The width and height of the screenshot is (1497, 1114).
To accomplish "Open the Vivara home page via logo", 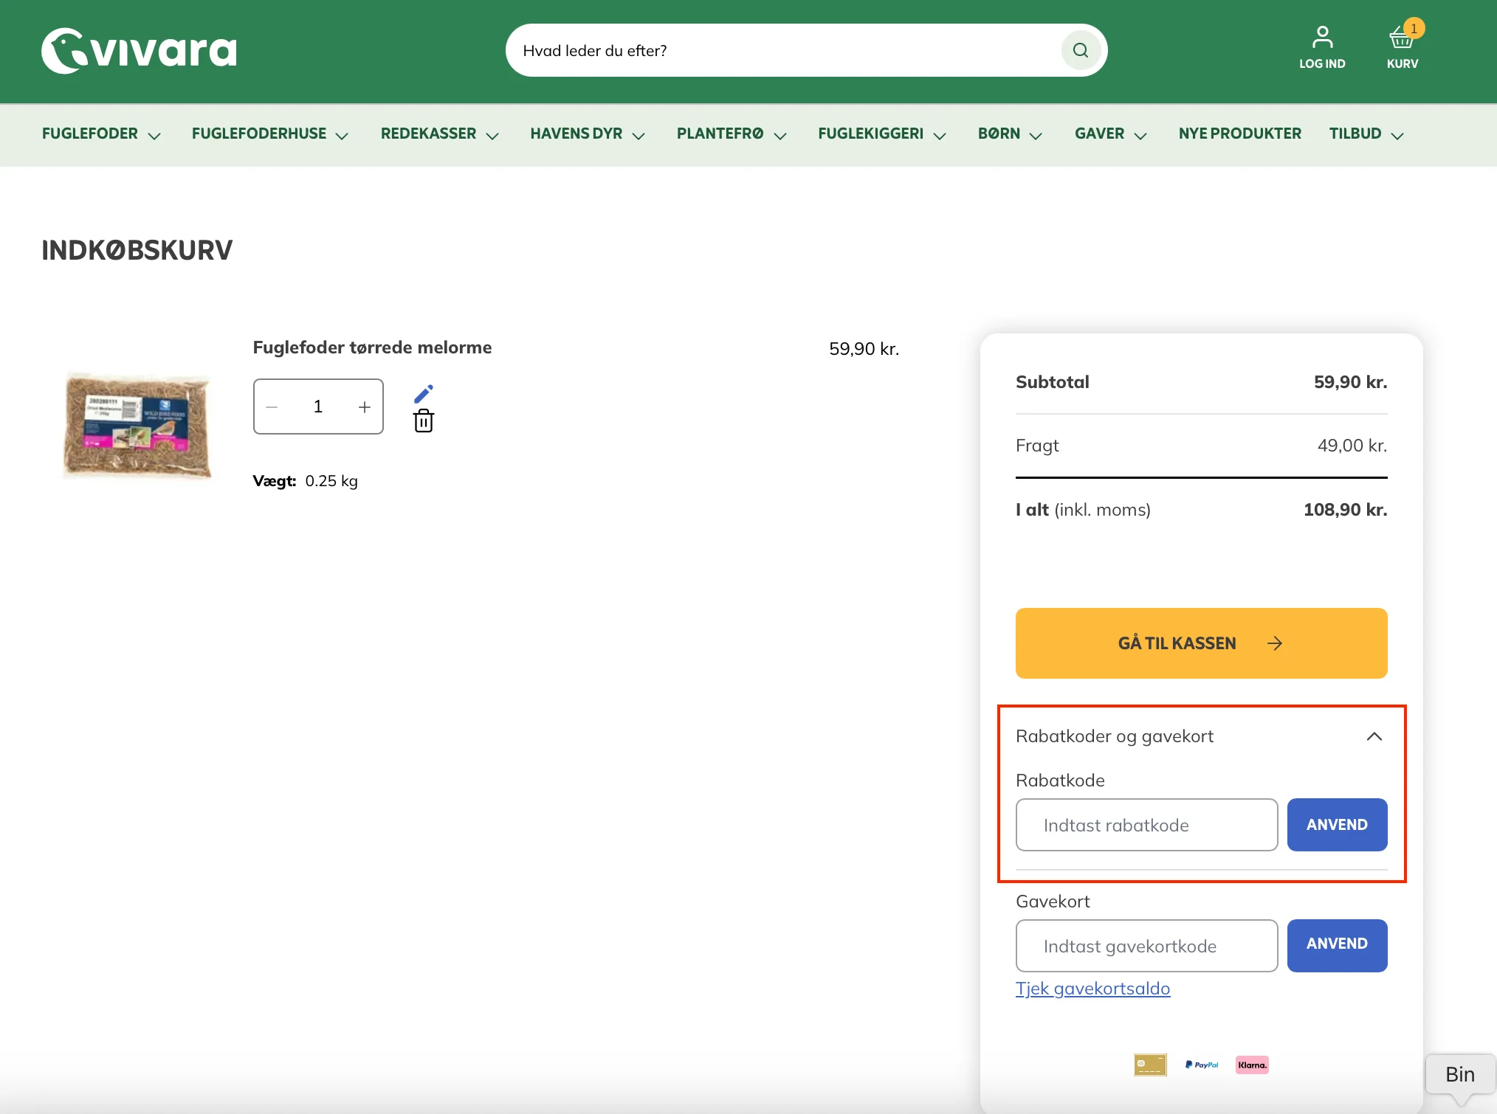I will pyautogui.click(x=139, y=49).
